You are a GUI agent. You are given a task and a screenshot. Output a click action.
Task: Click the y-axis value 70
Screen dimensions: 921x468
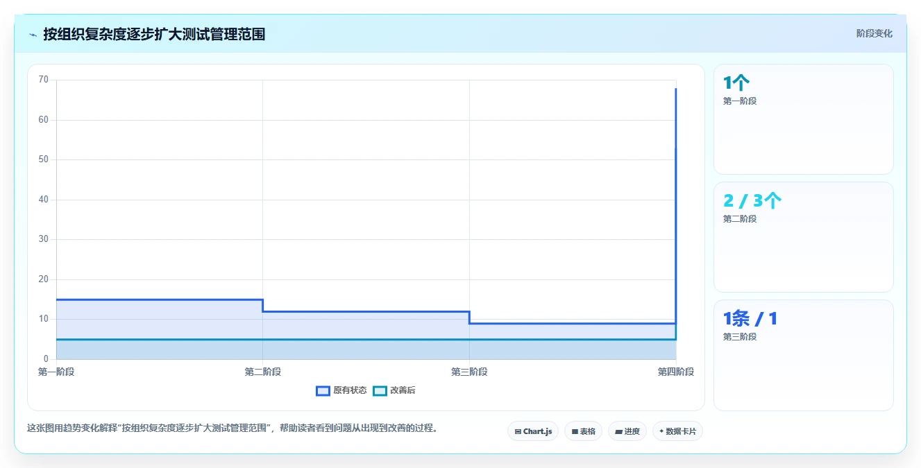coord(44,80)
